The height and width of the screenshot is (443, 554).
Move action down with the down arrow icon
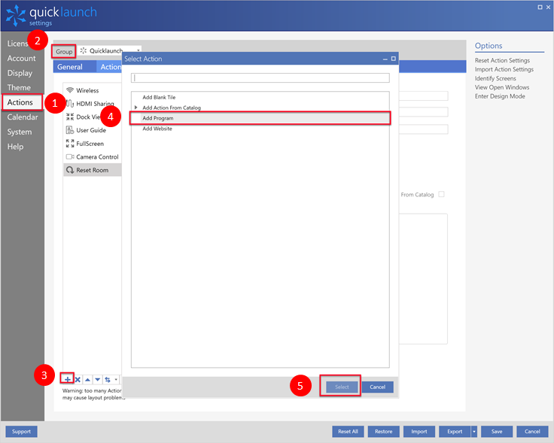98,380
